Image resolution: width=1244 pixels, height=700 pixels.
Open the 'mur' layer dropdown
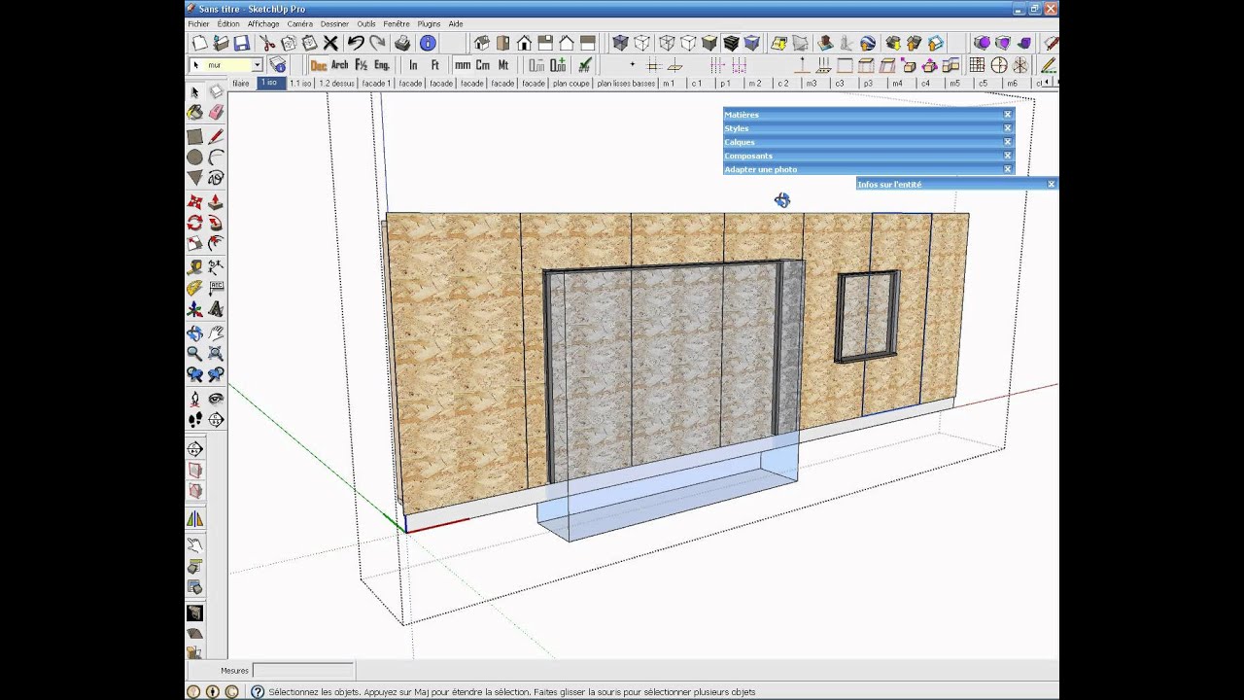[x=257, y=65]
